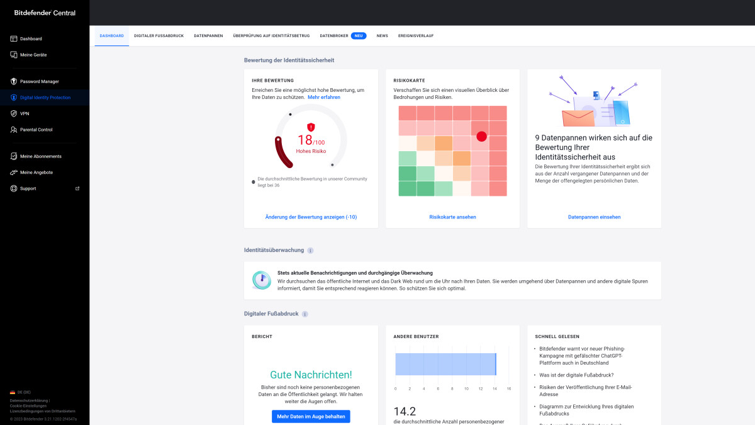Click the Digitaler Fußabdruck info icon
This screenshot has width=755, height=425.
click(x=305, y=314)
